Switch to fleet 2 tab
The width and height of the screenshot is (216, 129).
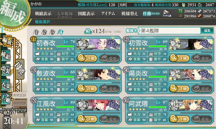click(44, 32)
